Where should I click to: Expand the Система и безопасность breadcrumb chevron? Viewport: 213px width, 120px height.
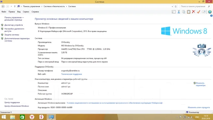pyautogui.click(x=67, y=6)
